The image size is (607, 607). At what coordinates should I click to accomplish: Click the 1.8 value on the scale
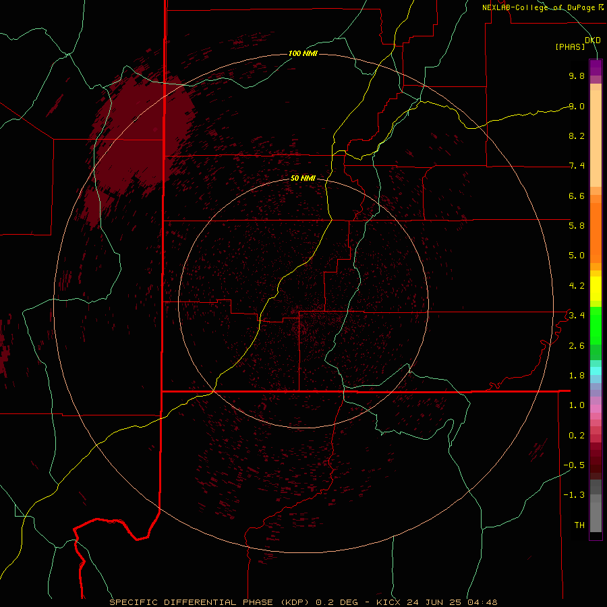[x=577, y=376]
